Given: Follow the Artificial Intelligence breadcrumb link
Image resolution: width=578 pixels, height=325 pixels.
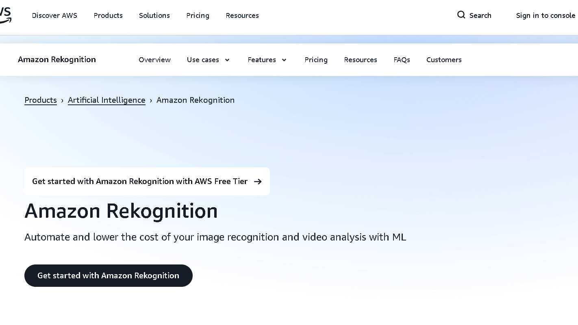Looking at the screenshot, I should [x=106, y=100].
